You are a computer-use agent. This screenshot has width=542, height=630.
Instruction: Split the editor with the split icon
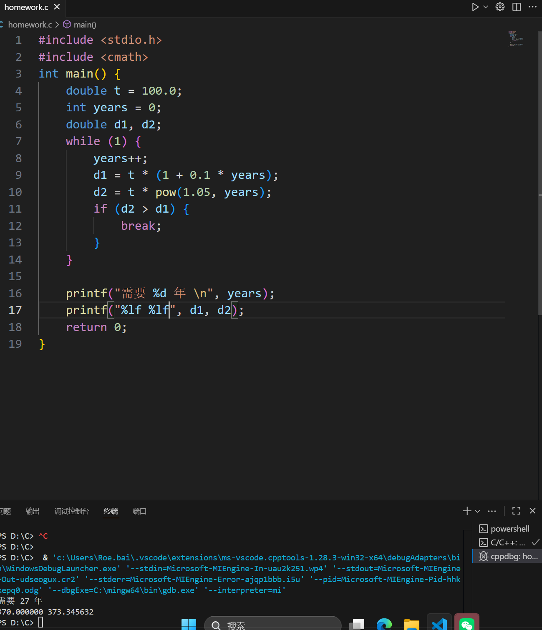pos(517,7)
